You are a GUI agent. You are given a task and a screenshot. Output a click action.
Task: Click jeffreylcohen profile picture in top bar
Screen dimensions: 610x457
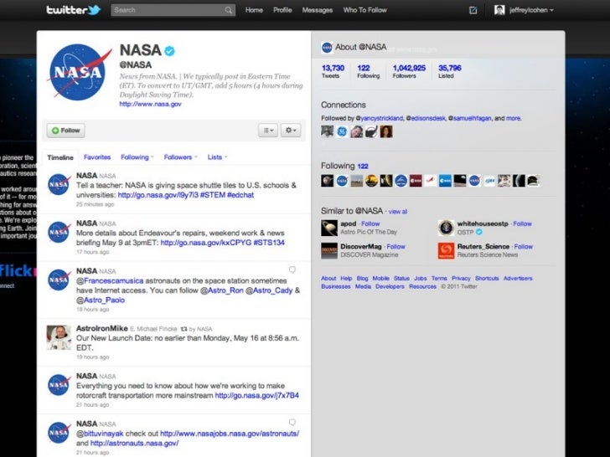pos(499,10)
